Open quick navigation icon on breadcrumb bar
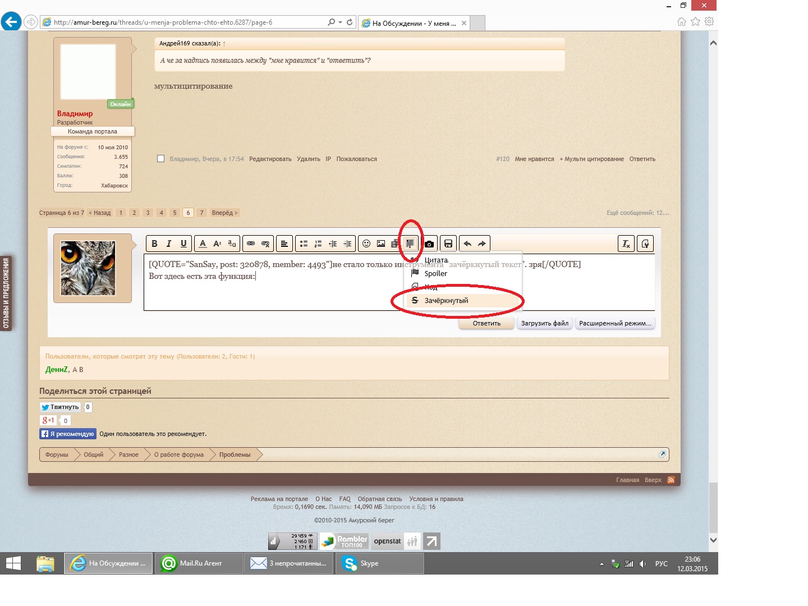 pos(662,454)
